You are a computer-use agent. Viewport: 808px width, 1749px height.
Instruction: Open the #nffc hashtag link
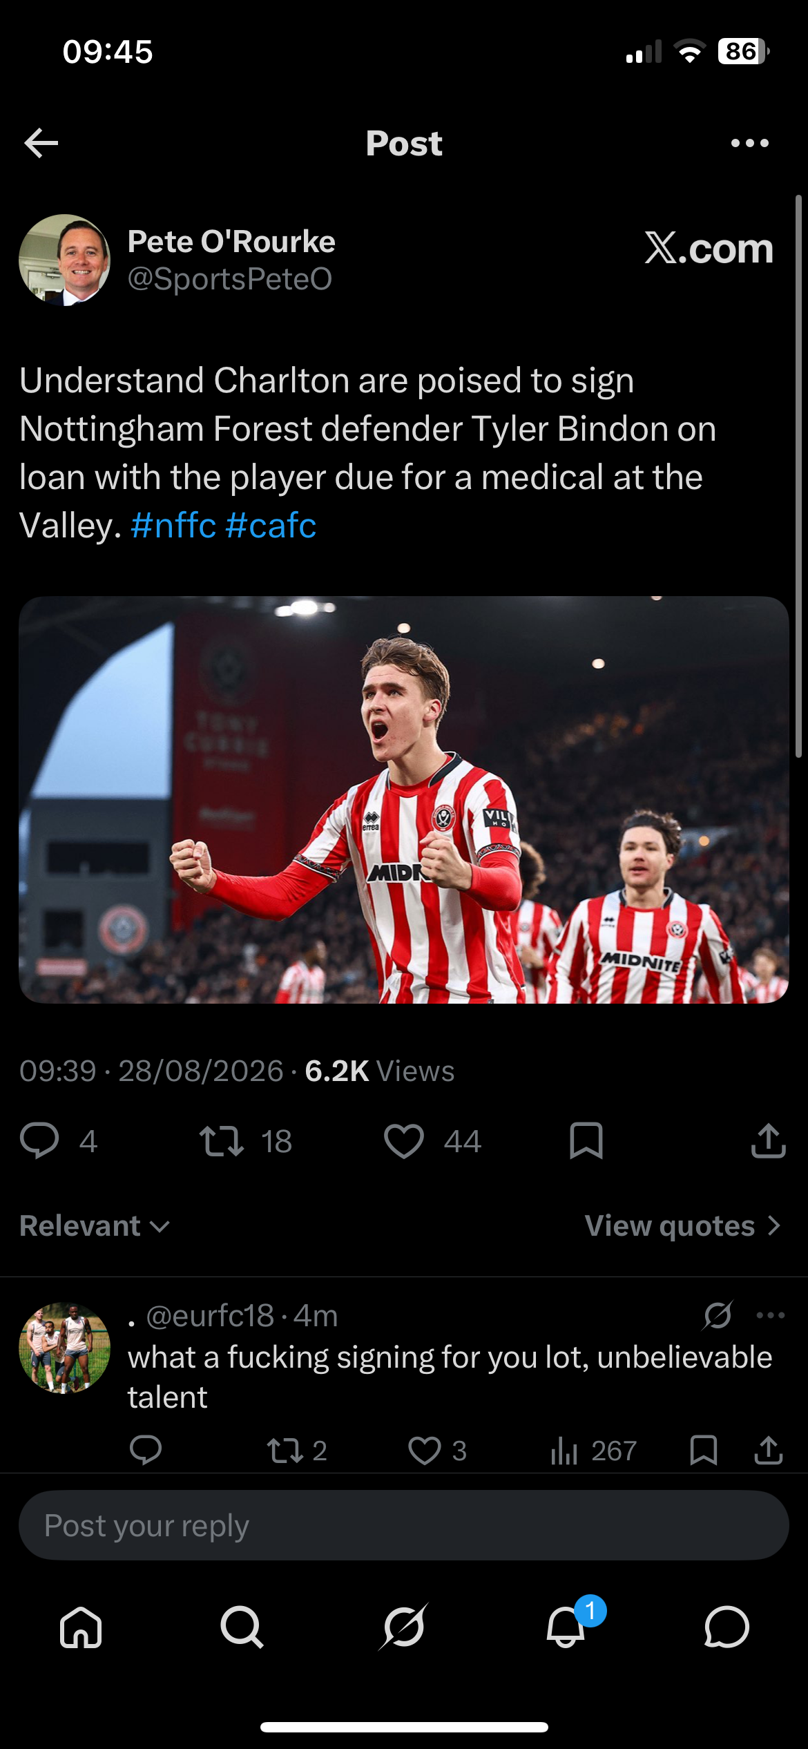pyautogui.click(x=173, y=526)
